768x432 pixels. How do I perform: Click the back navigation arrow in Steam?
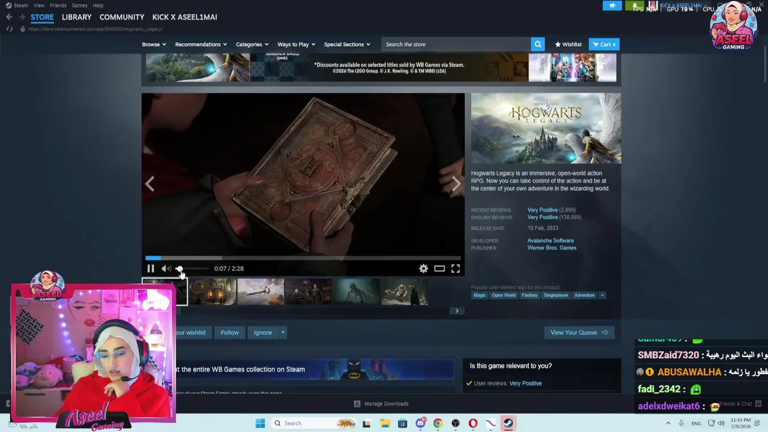coord(9,17)
